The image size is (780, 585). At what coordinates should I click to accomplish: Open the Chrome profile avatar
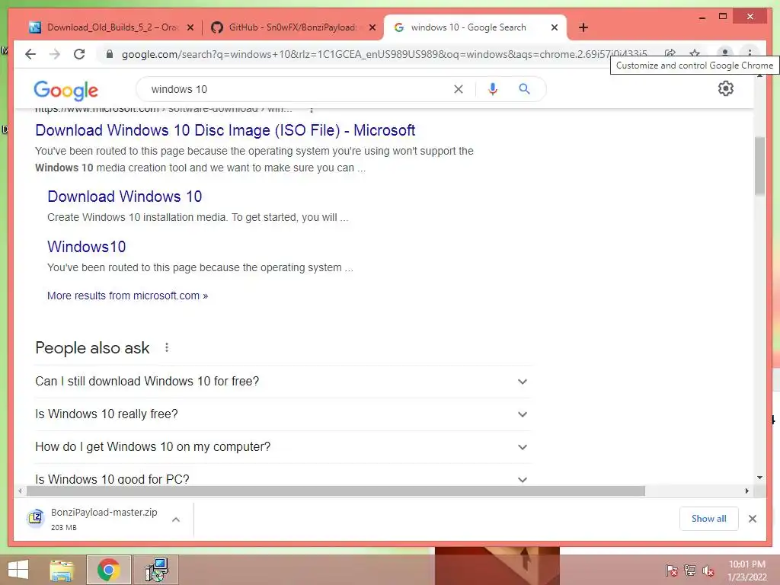[725, 53]
